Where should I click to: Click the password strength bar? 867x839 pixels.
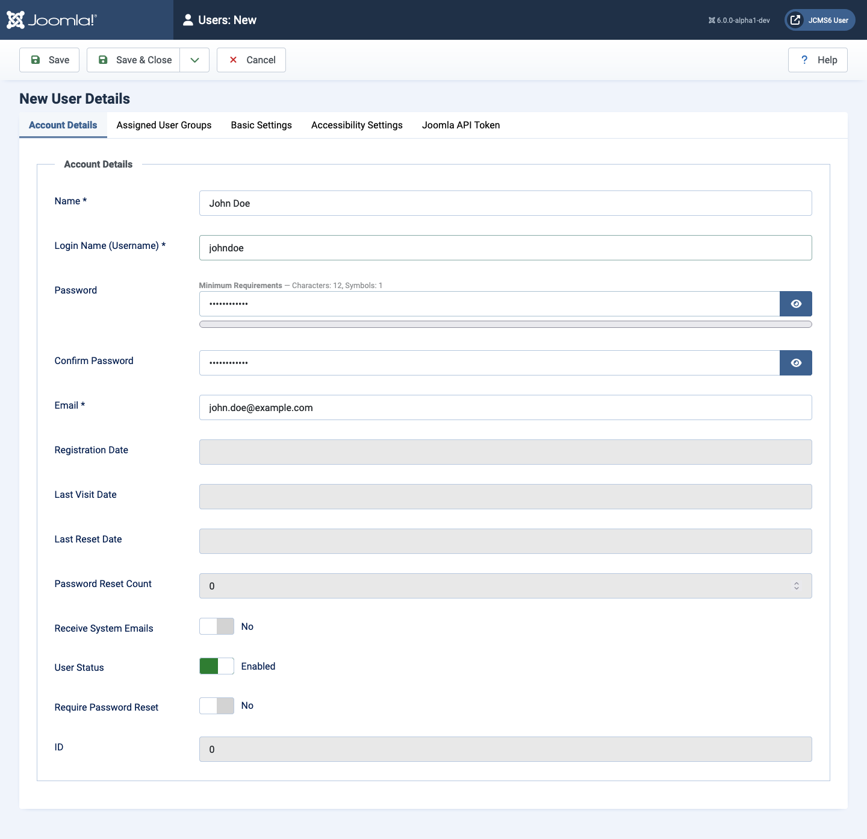(x=506, y=324)
